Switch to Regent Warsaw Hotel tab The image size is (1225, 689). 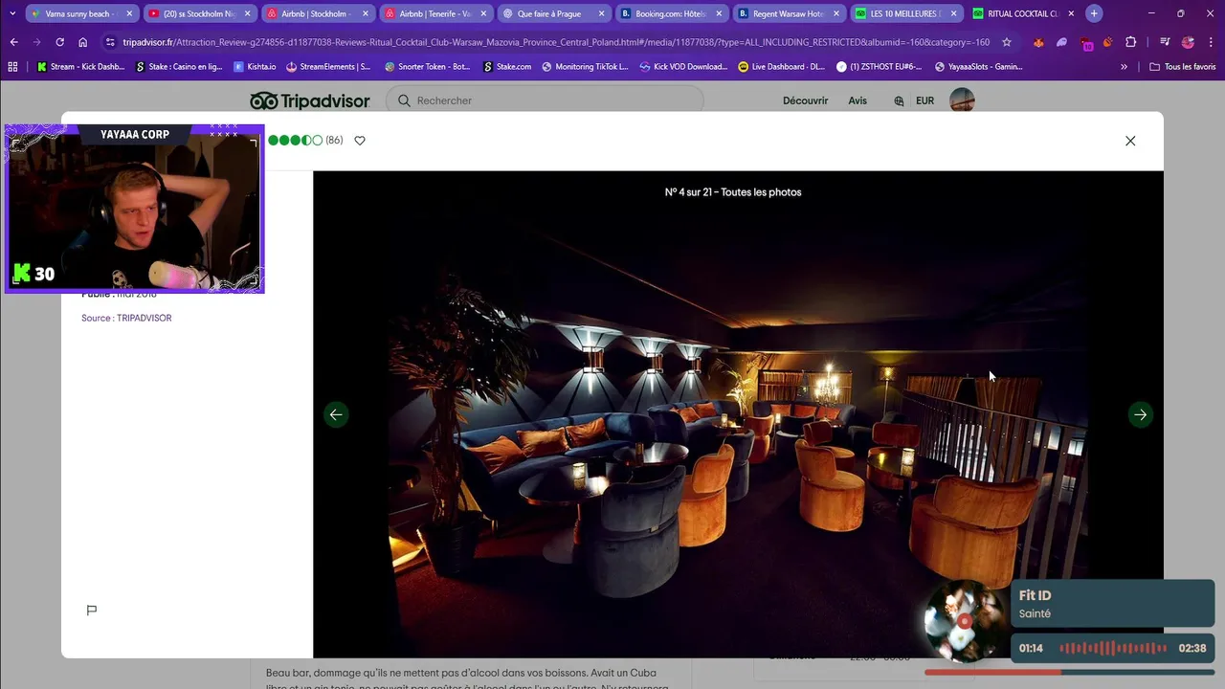pos(789,13)
